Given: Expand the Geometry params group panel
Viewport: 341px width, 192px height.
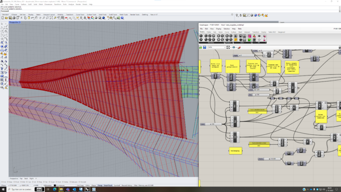Looking at the screenshot, I should [x=211, y=44].
